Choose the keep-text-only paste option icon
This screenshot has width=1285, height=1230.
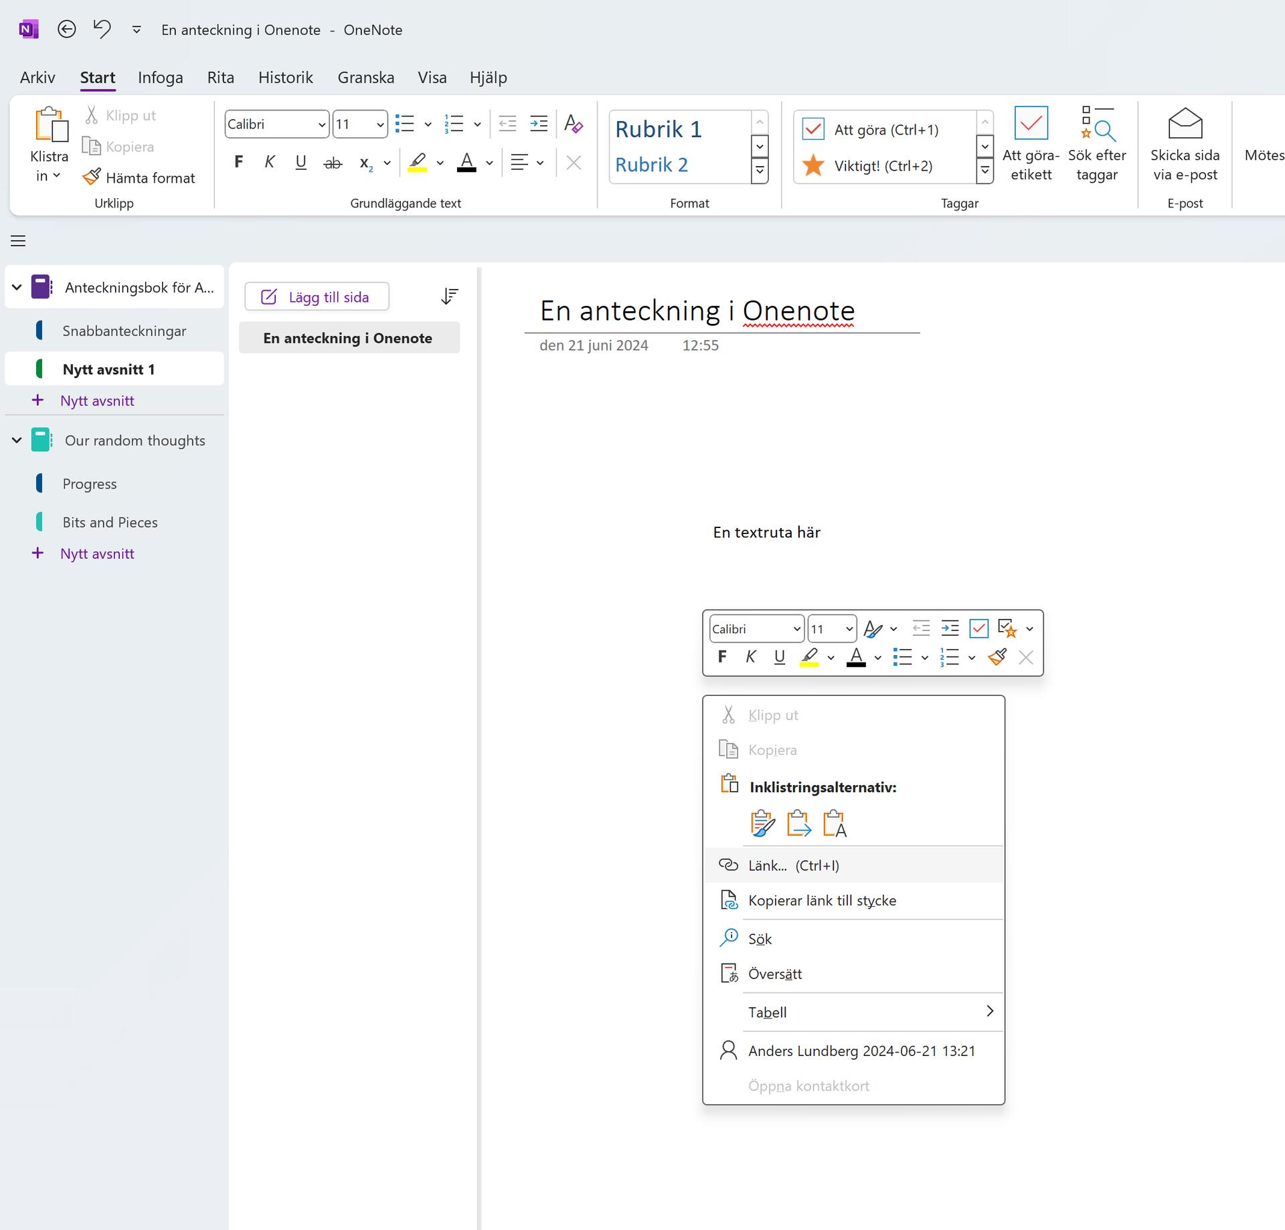tap(834, 823)
